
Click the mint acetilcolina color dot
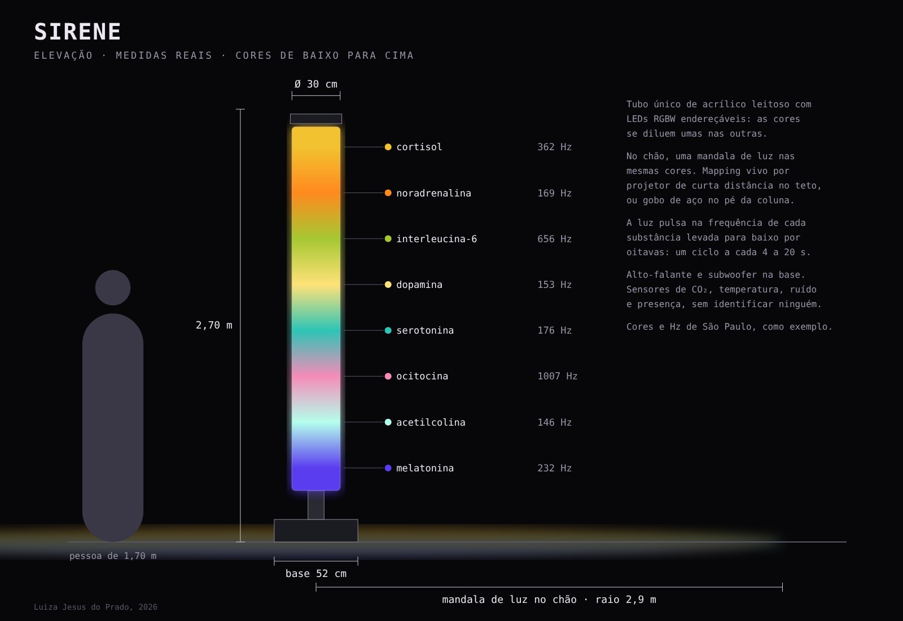tap(388, 422)
